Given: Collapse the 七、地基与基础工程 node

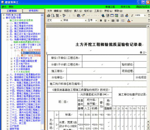Looking at the screenshot, I should pyautogui.click(x=8, y=39).
